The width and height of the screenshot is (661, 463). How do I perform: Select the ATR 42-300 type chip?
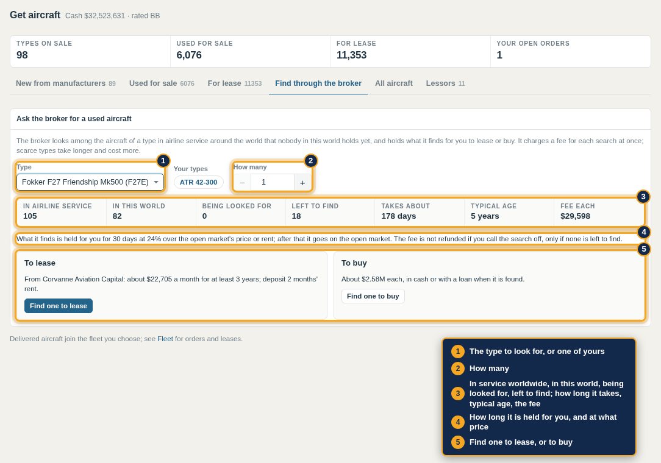pos(199,182)
